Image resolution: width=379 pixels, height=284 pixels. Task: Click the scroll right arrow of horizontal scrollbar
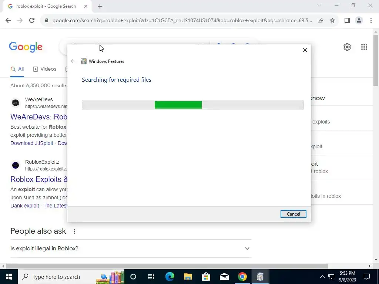[x=369, y=266]
